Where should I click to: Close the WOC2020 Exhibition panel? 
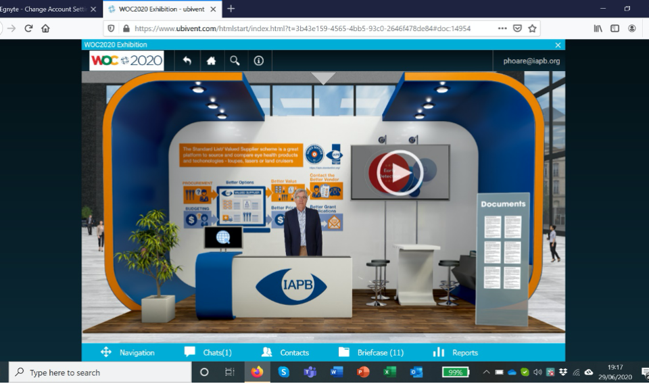click(558, 45)
